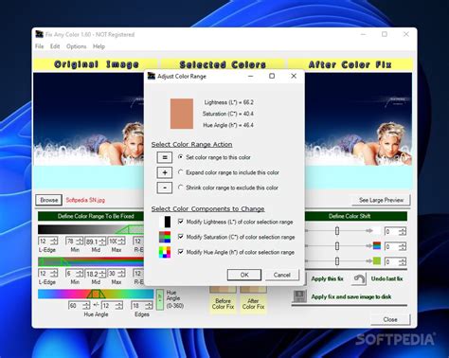449x358 pixels.
Task: Click hue Edges stepper showing 18
Action: (x=141, y=306)
